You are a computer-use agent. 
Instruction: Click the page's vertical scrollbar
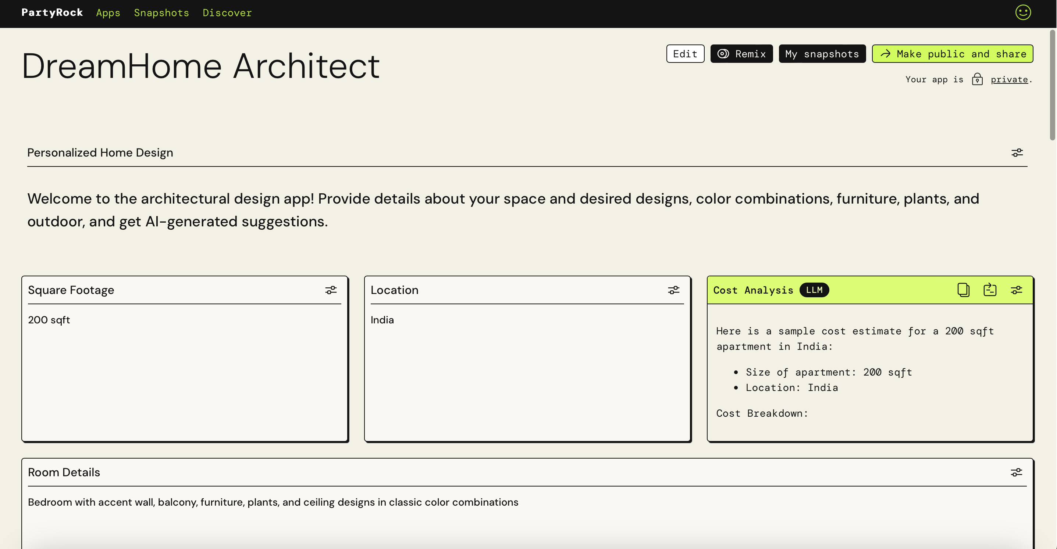pos(1053,85)
